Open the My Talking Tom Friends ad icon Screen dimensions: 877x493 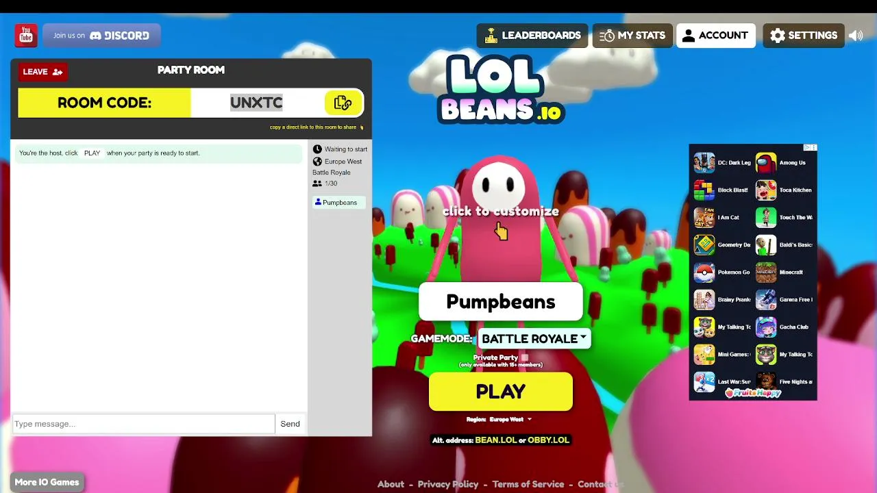[704, 327]
